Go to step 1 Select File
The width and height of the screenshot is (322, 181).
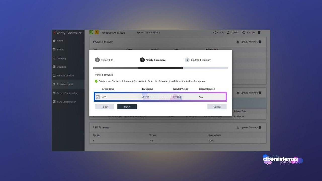104,60
